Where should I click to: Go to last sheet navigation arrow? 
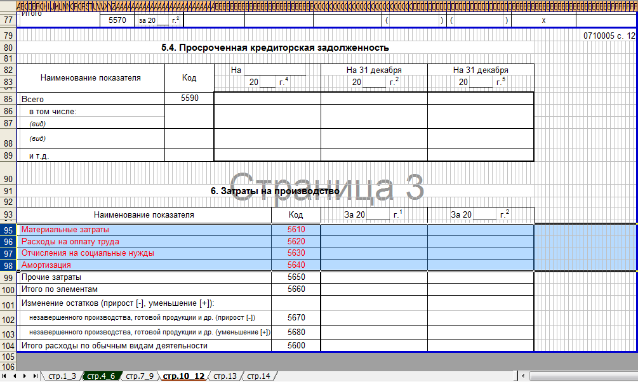[x=35, y=376]
